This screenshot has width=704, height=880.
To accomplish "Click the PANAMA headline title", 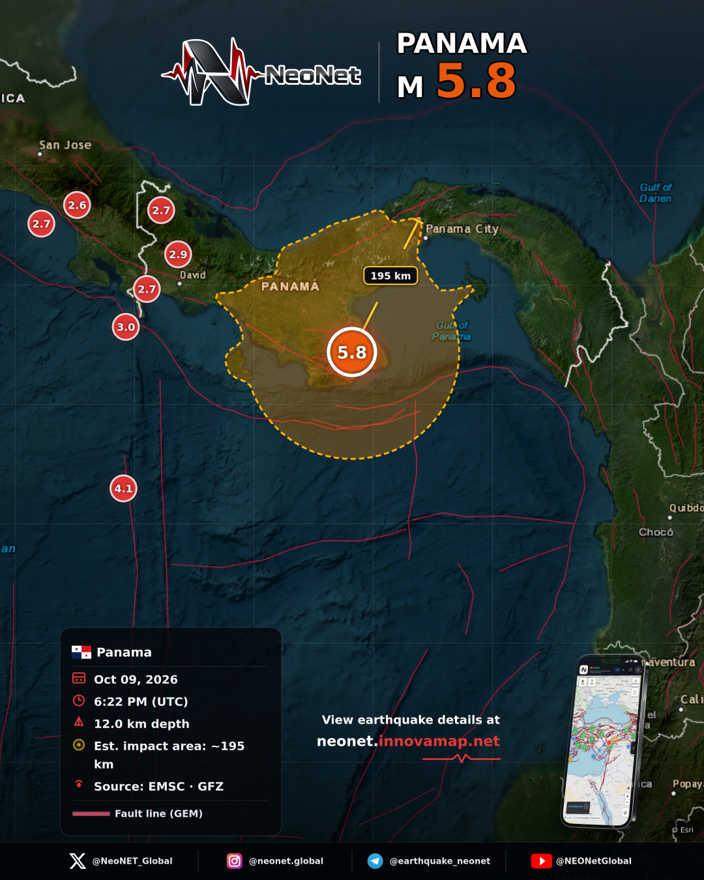I will pos(462,43).
